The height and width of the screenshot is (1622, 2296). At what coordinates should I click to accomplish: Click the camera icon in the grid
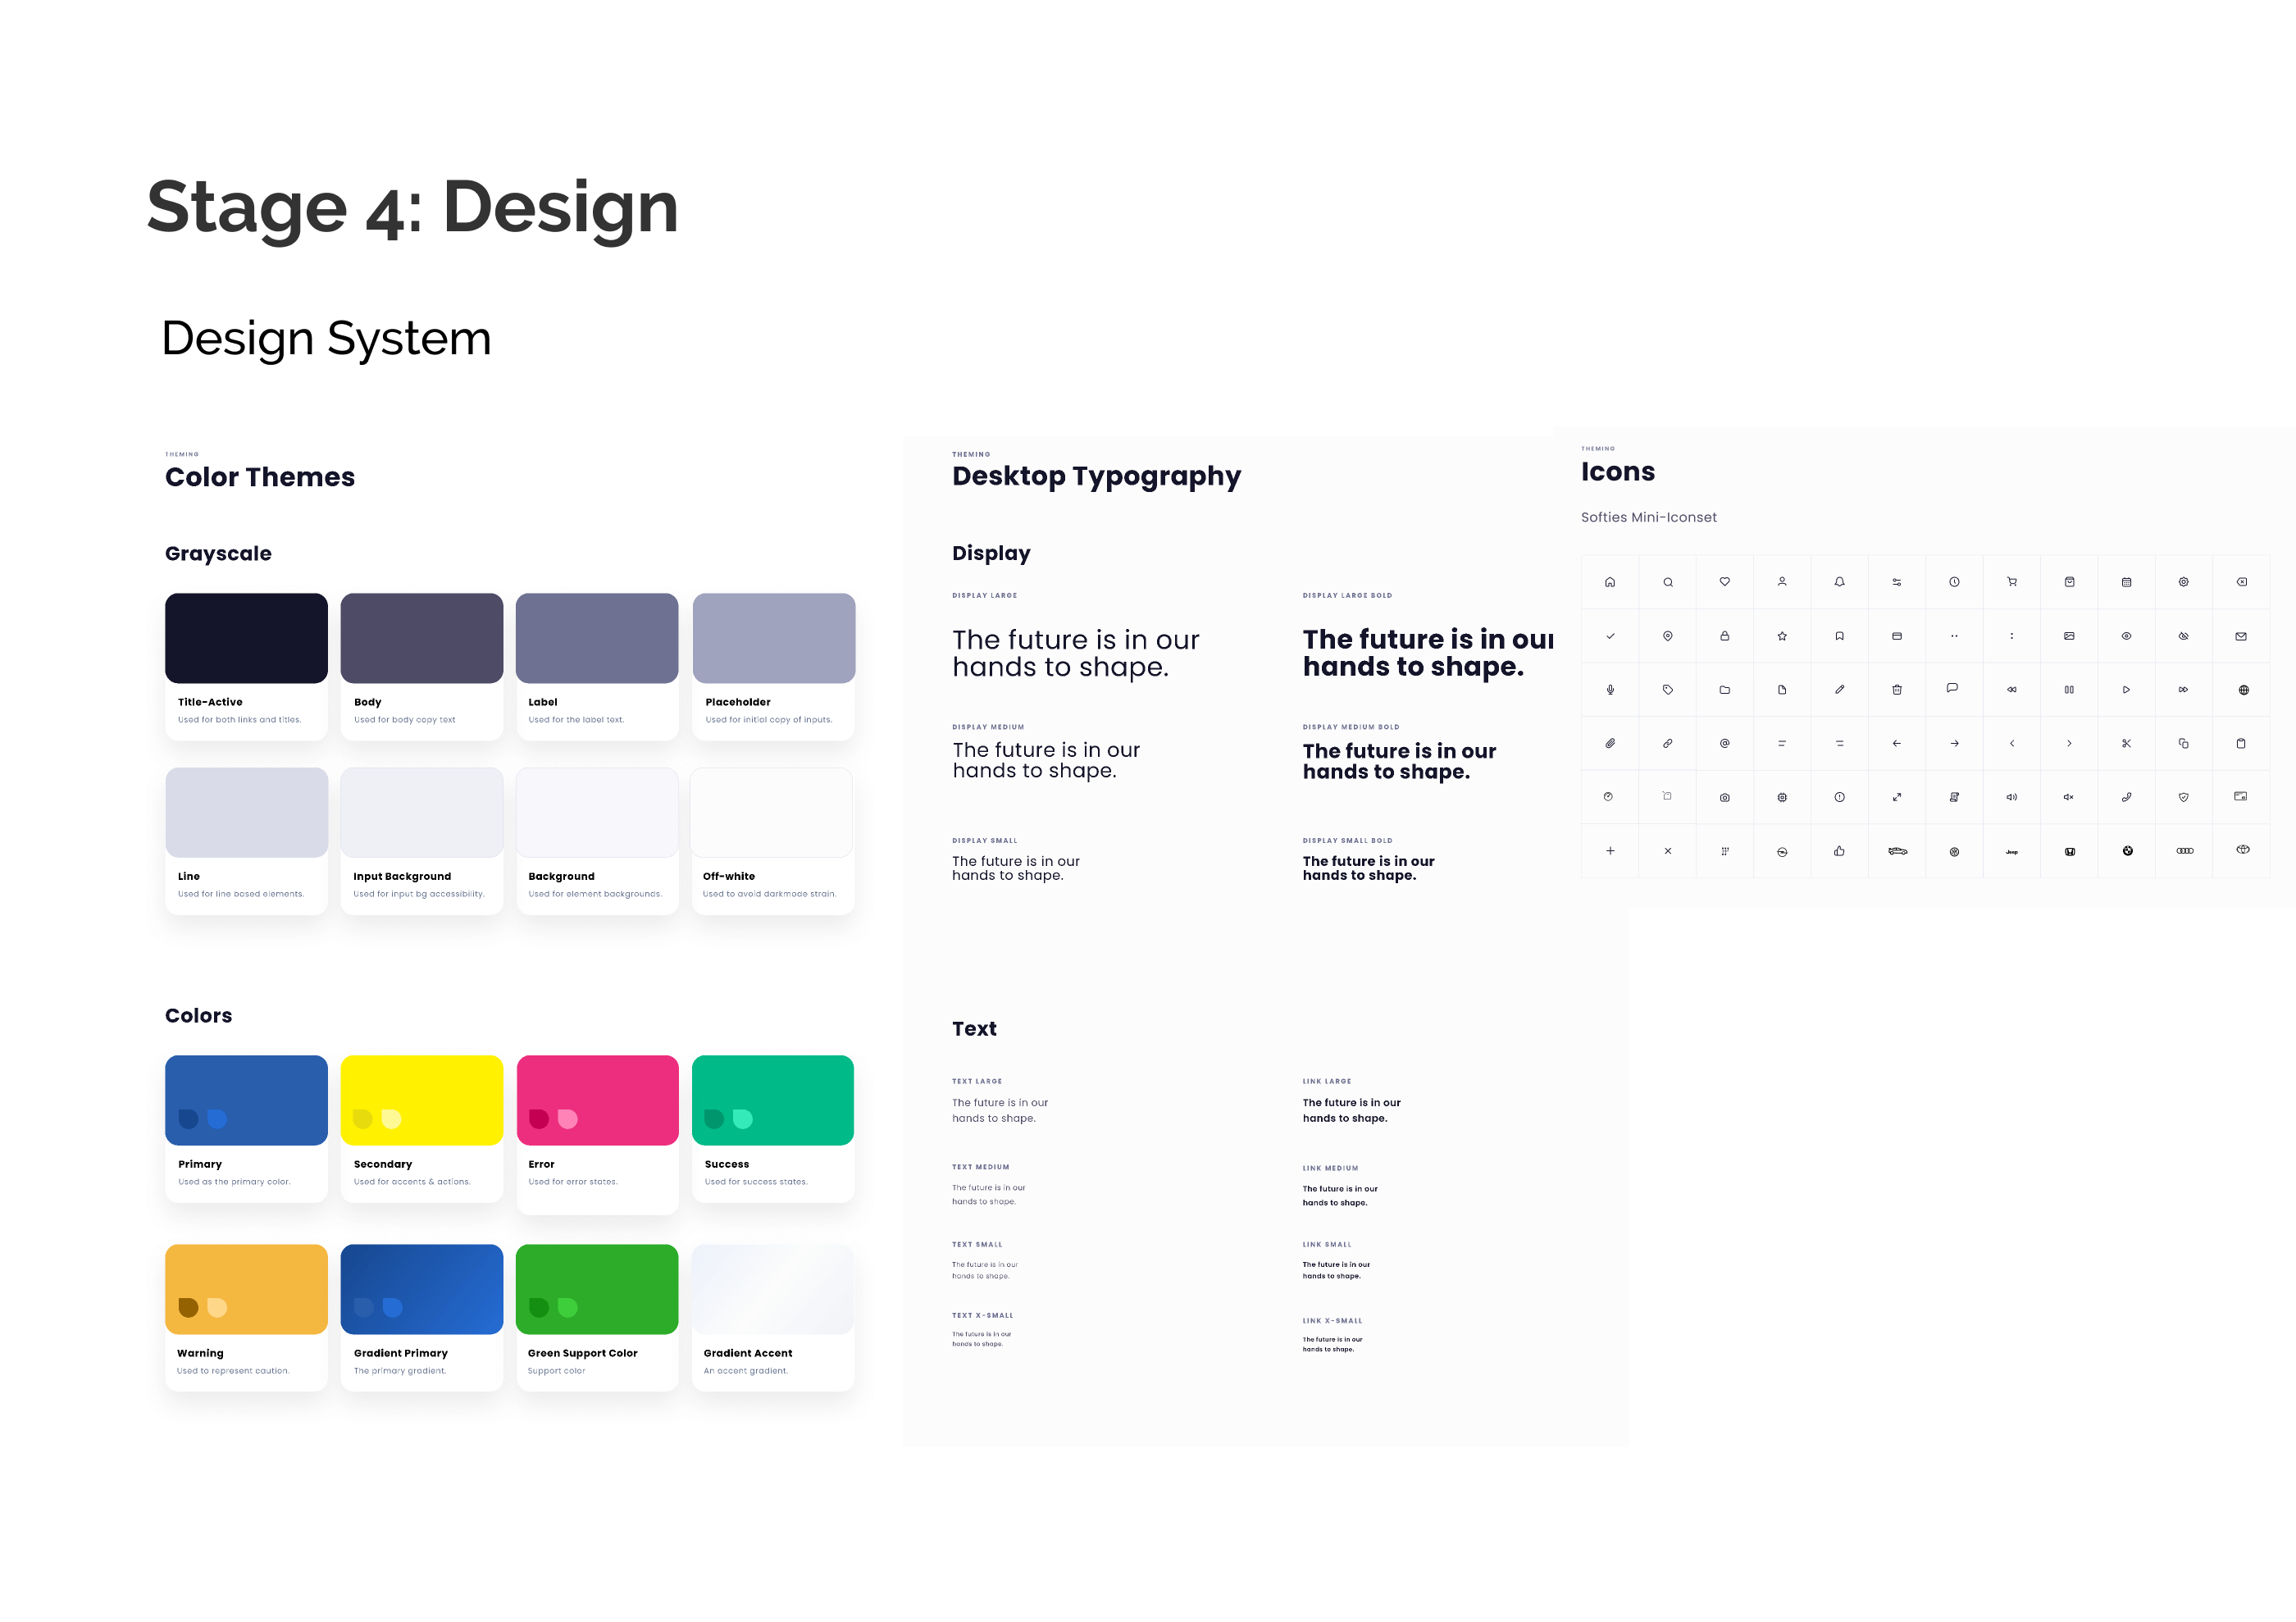pos(1725,798)
